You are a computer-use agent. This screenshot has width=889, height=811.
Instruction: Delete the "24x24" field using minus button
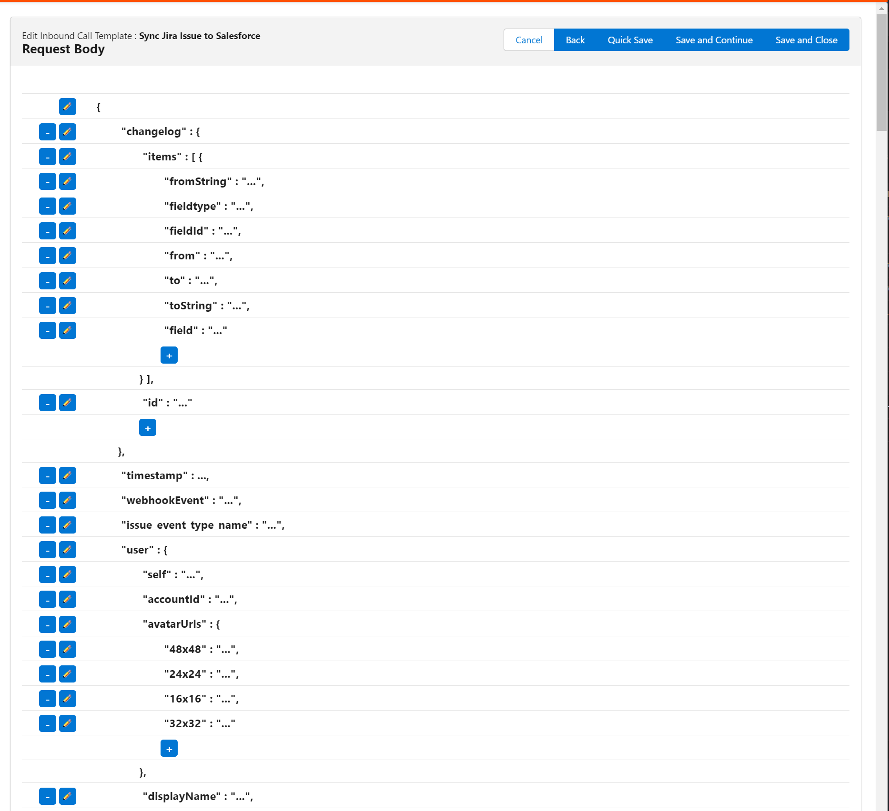tap(48, 674)
